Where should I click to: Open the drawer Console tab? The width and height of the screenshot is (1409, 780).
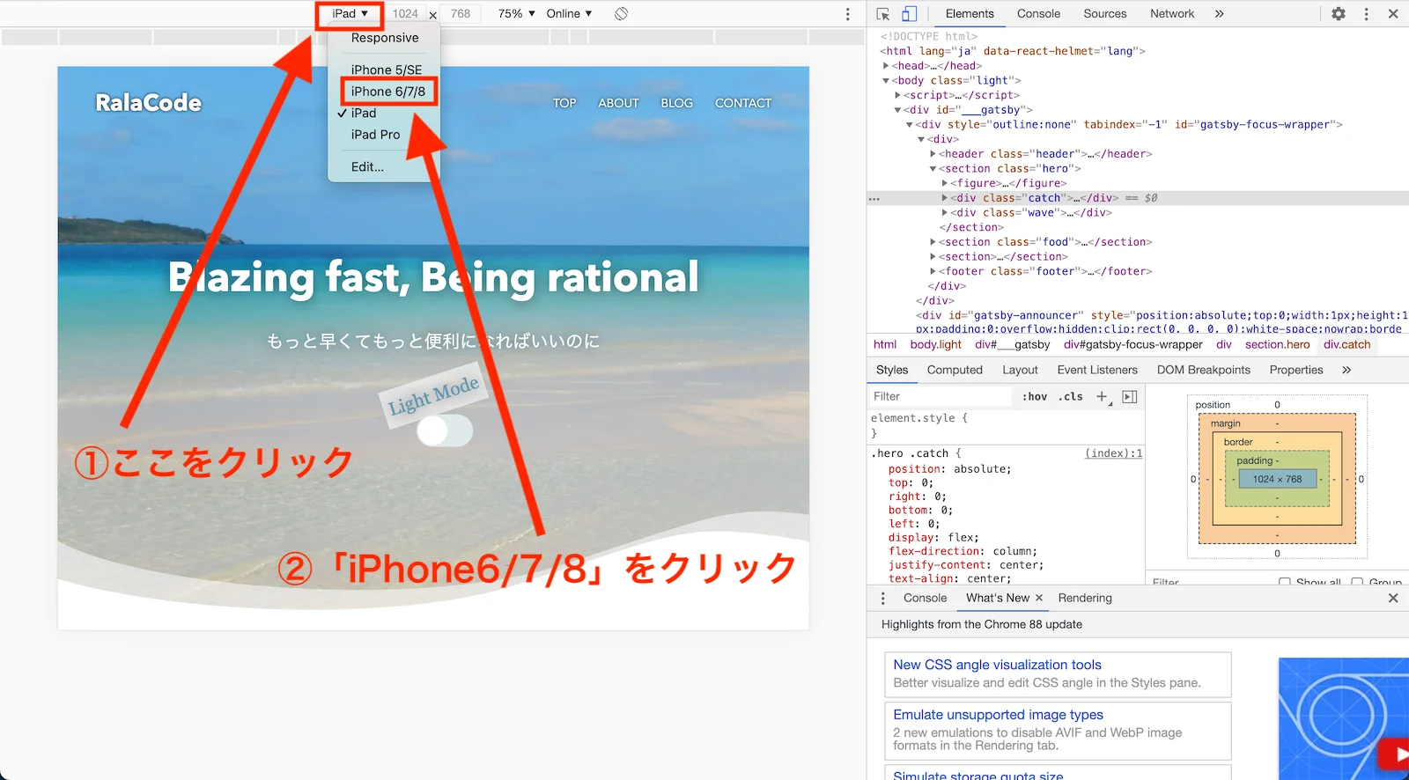click(925, 598)
